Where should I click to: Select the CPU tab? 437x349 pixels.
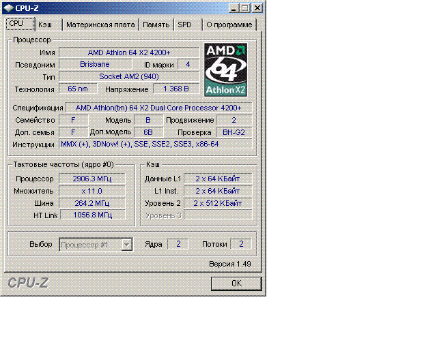[20, 24]
